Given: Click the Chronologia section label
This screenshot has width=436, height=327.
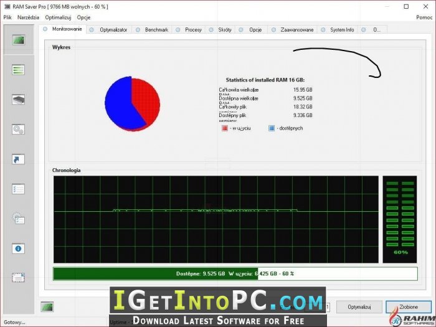Looking at the screenshot, I should (67, 170).
